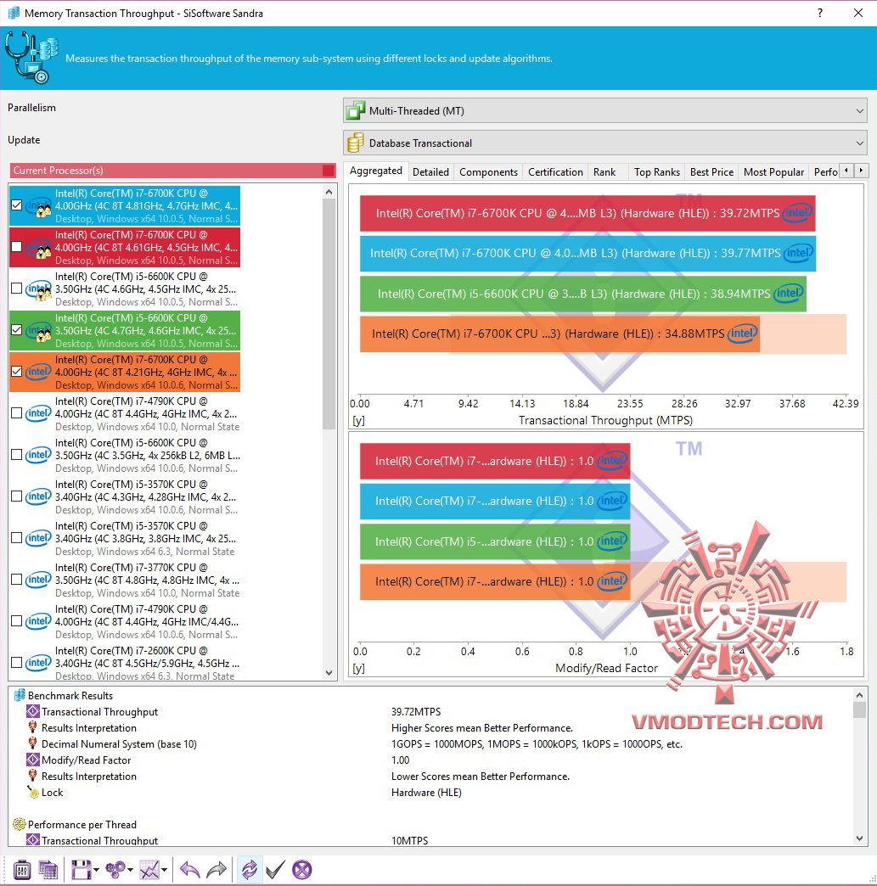Click the blue 39.77MTPS throughput bar
The height and width of the screenshot is (886, 877).
coord(587,253)
